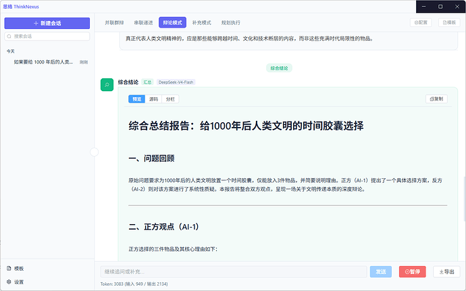Screen dimensions: 466x291
Task: Switch to 补充模式 tab
Action: [x=201, y=22]
